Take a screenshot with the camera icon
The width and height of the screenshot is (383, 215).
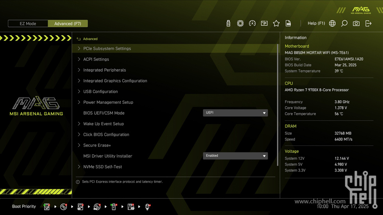(356, 23)
